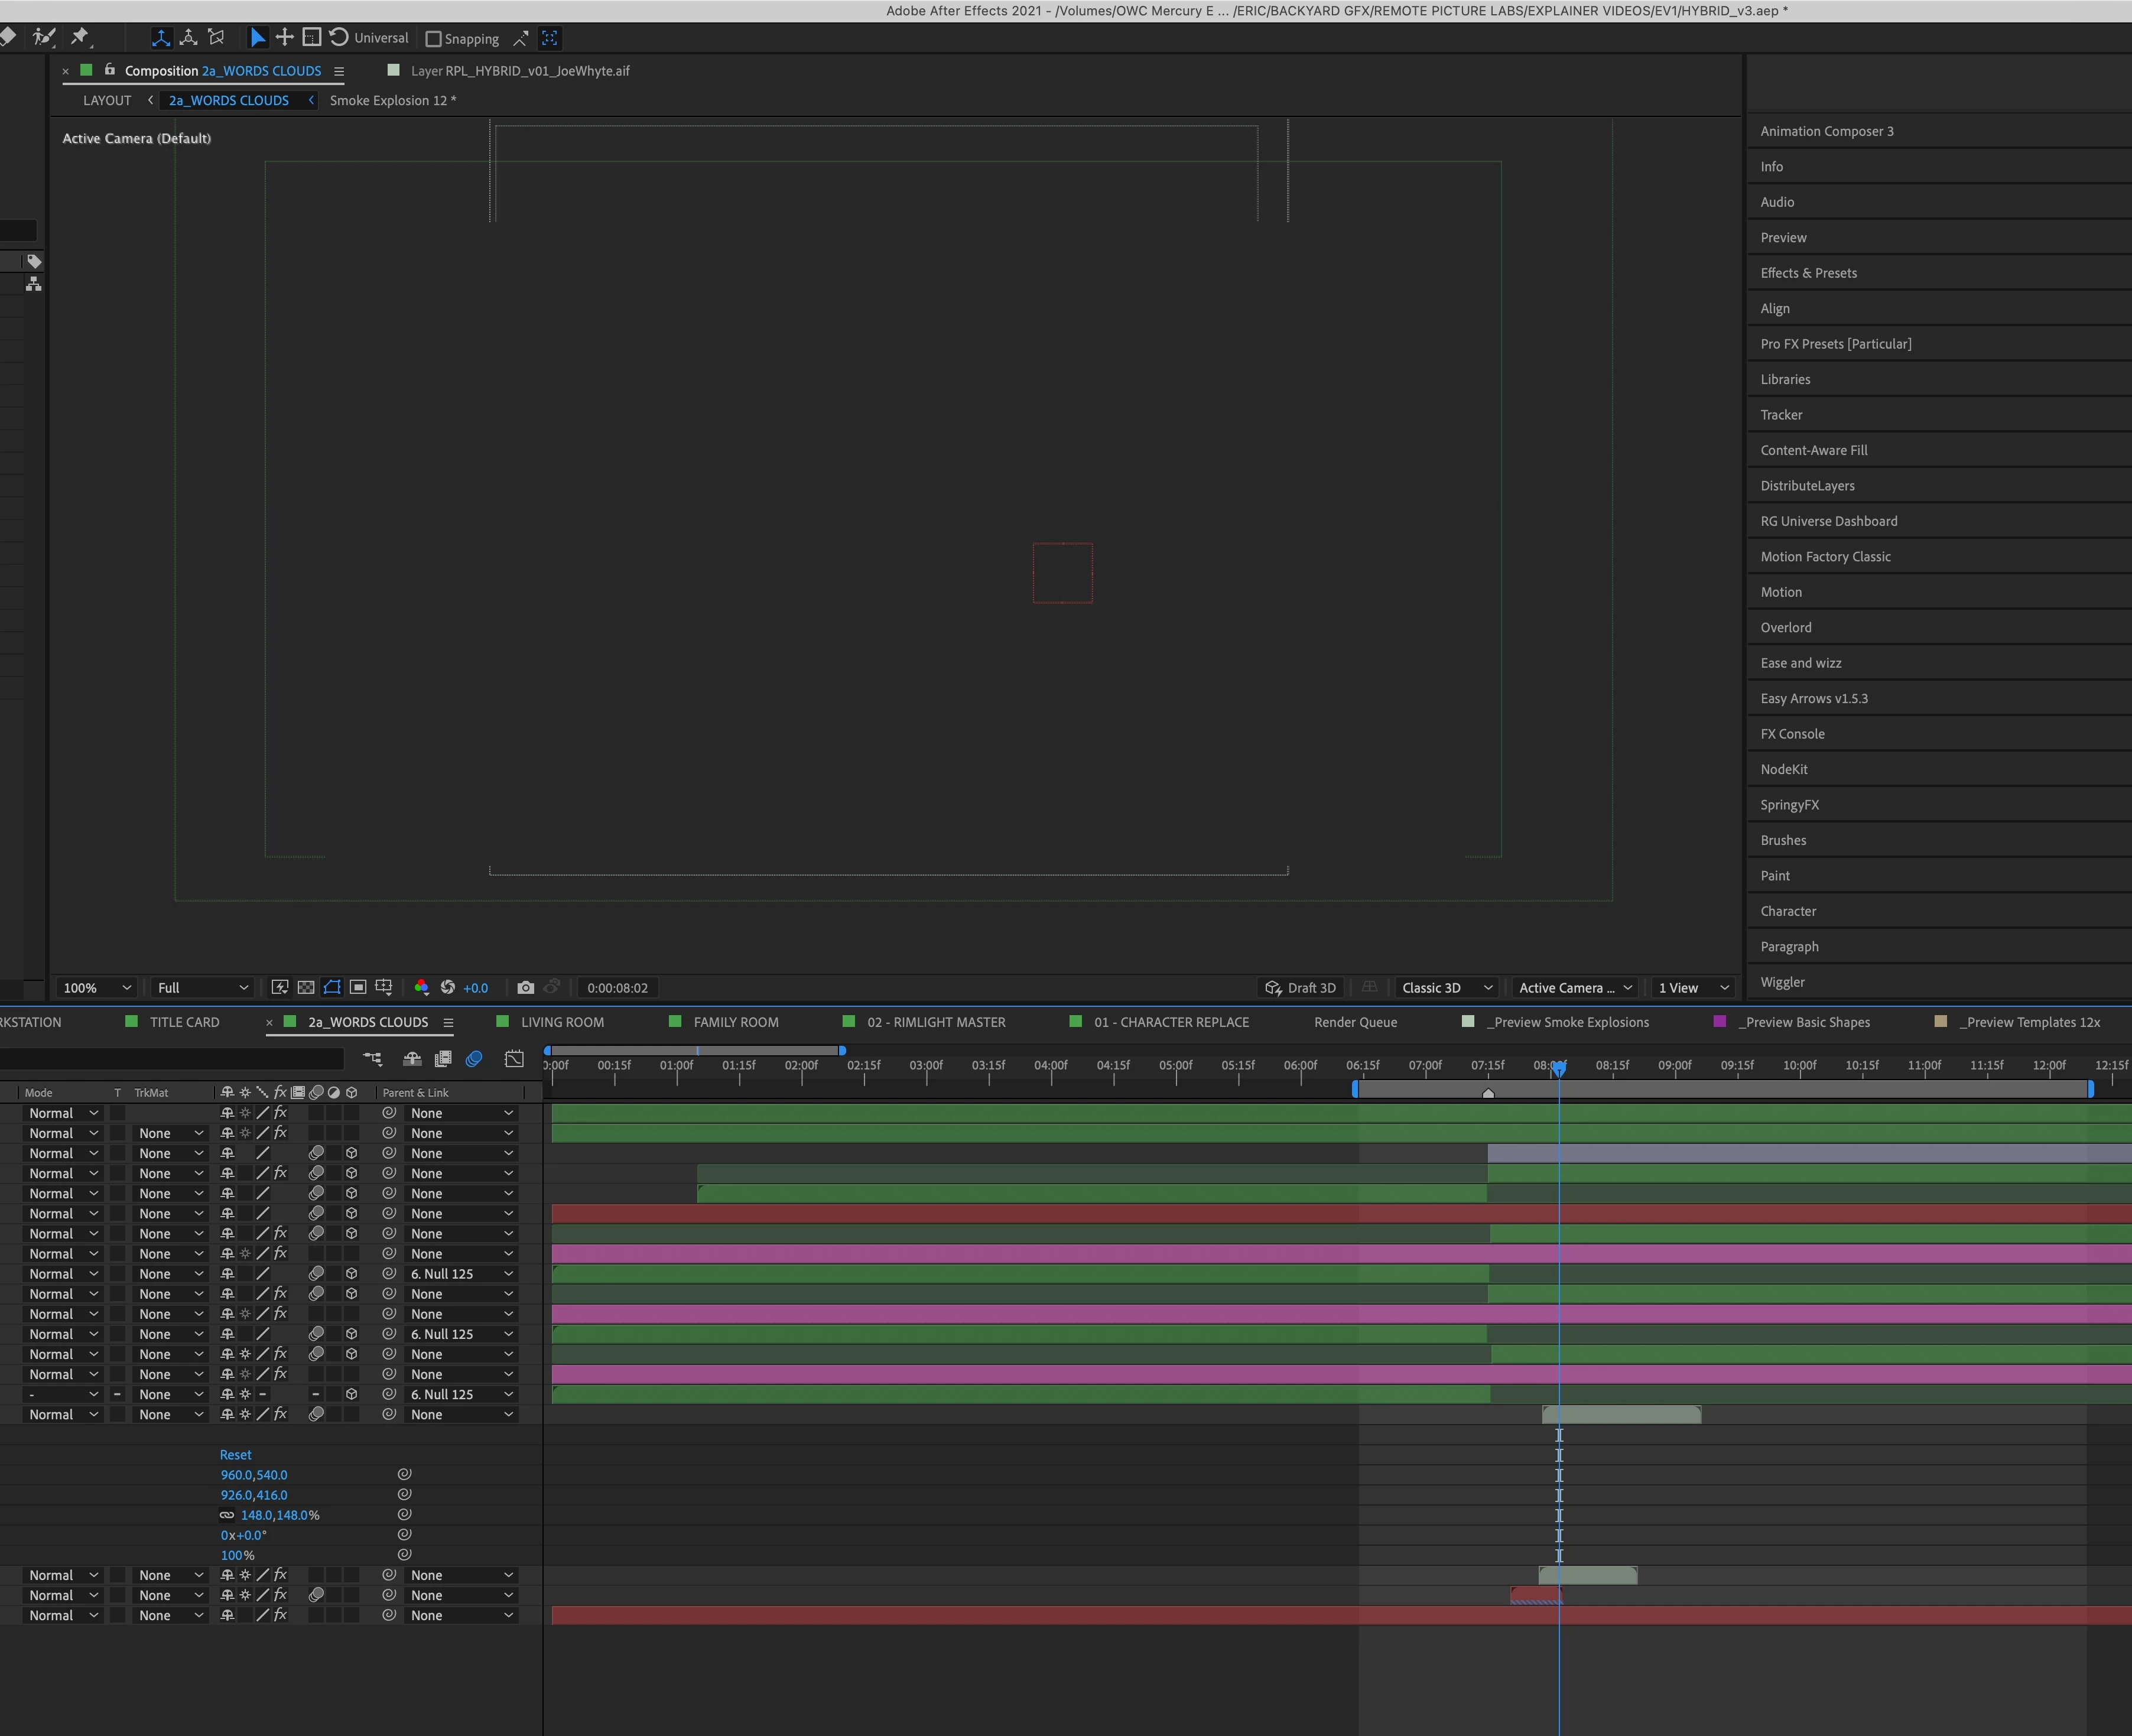Image resolution: width=2132 pixels, height=1736 pixels.
Task: Switch to the LIVING ROOM timeline tab
Action: click(x=562, y=1021)
